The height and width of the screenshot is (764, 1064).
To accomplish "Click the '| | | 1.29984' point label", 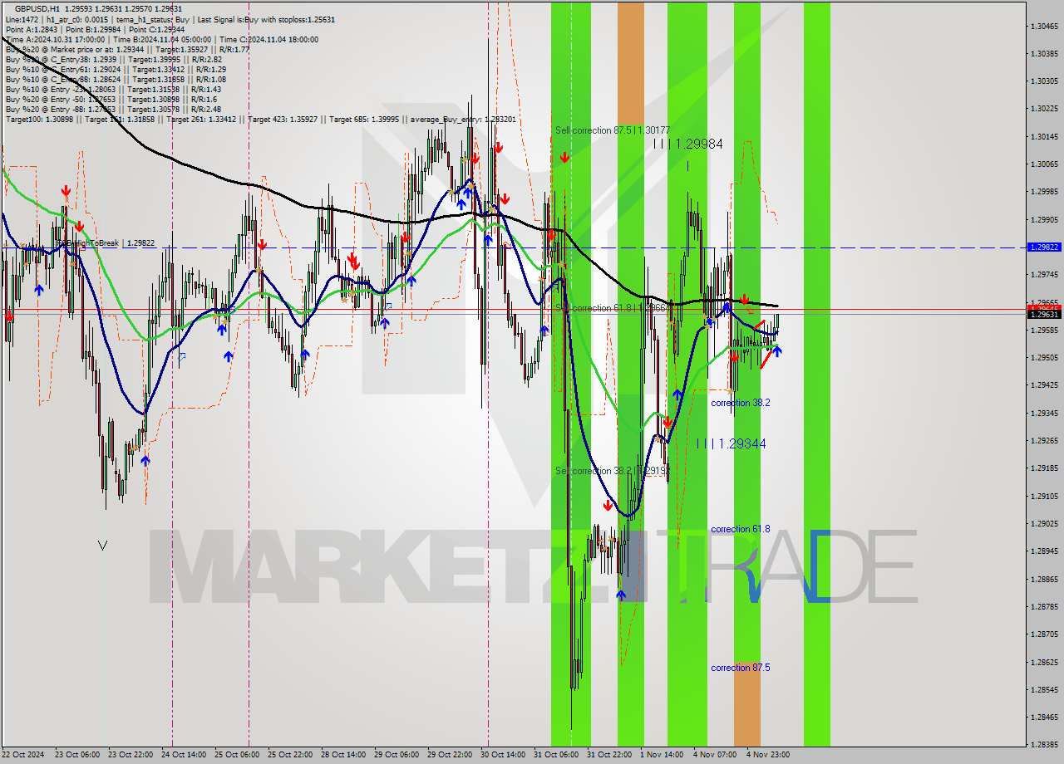I will pyautogui.click(x=687, y=144).
